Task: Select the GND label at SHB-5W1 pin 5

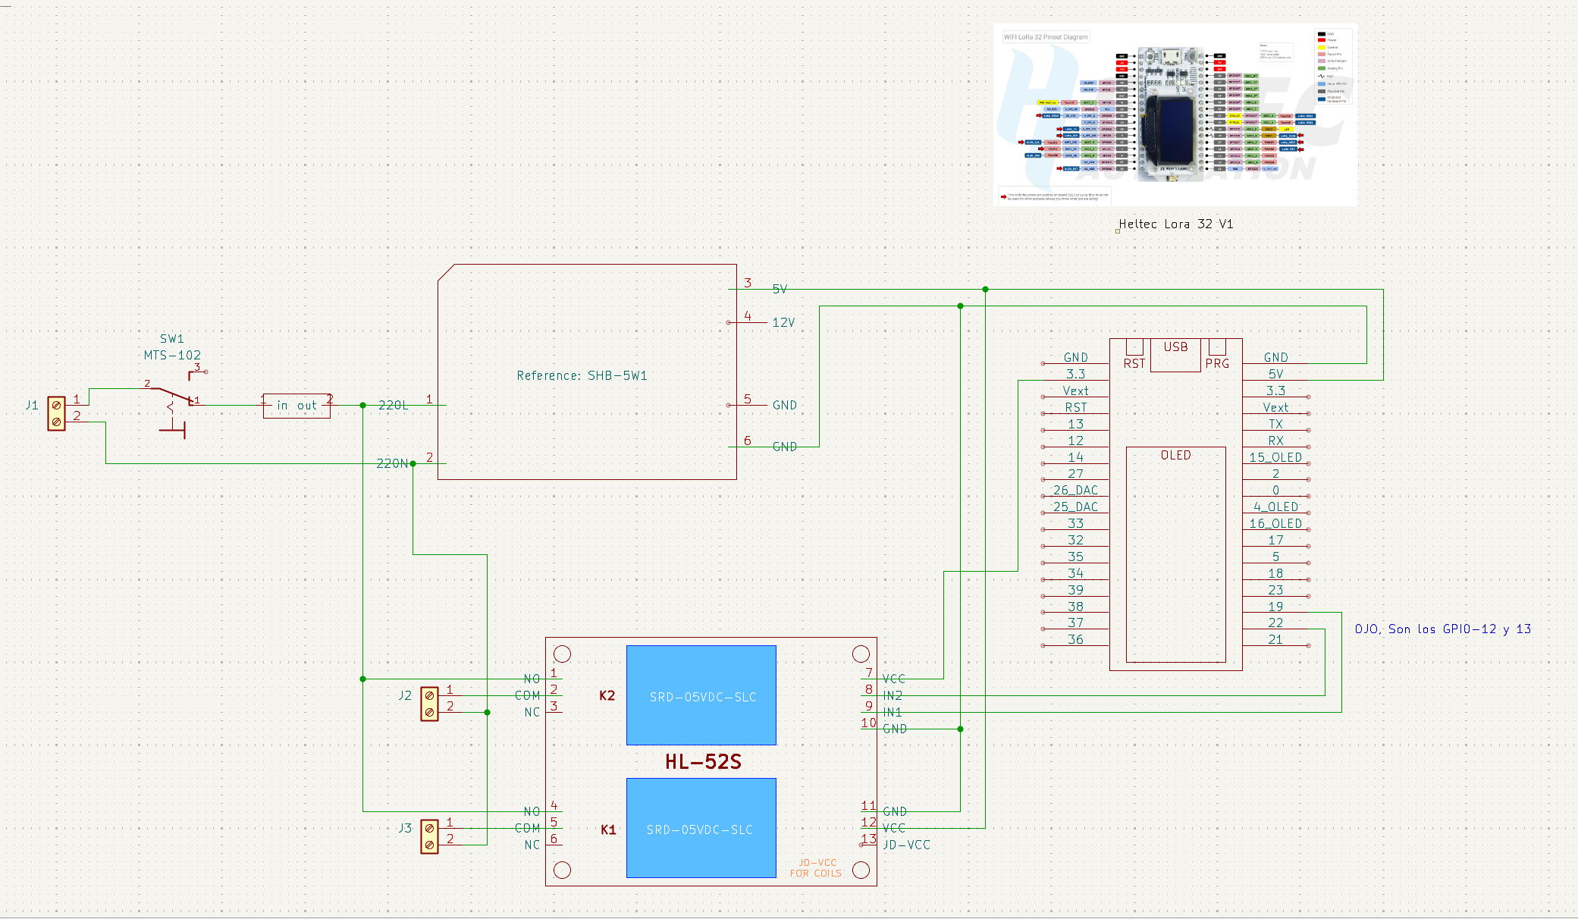Action: point(784,405)
